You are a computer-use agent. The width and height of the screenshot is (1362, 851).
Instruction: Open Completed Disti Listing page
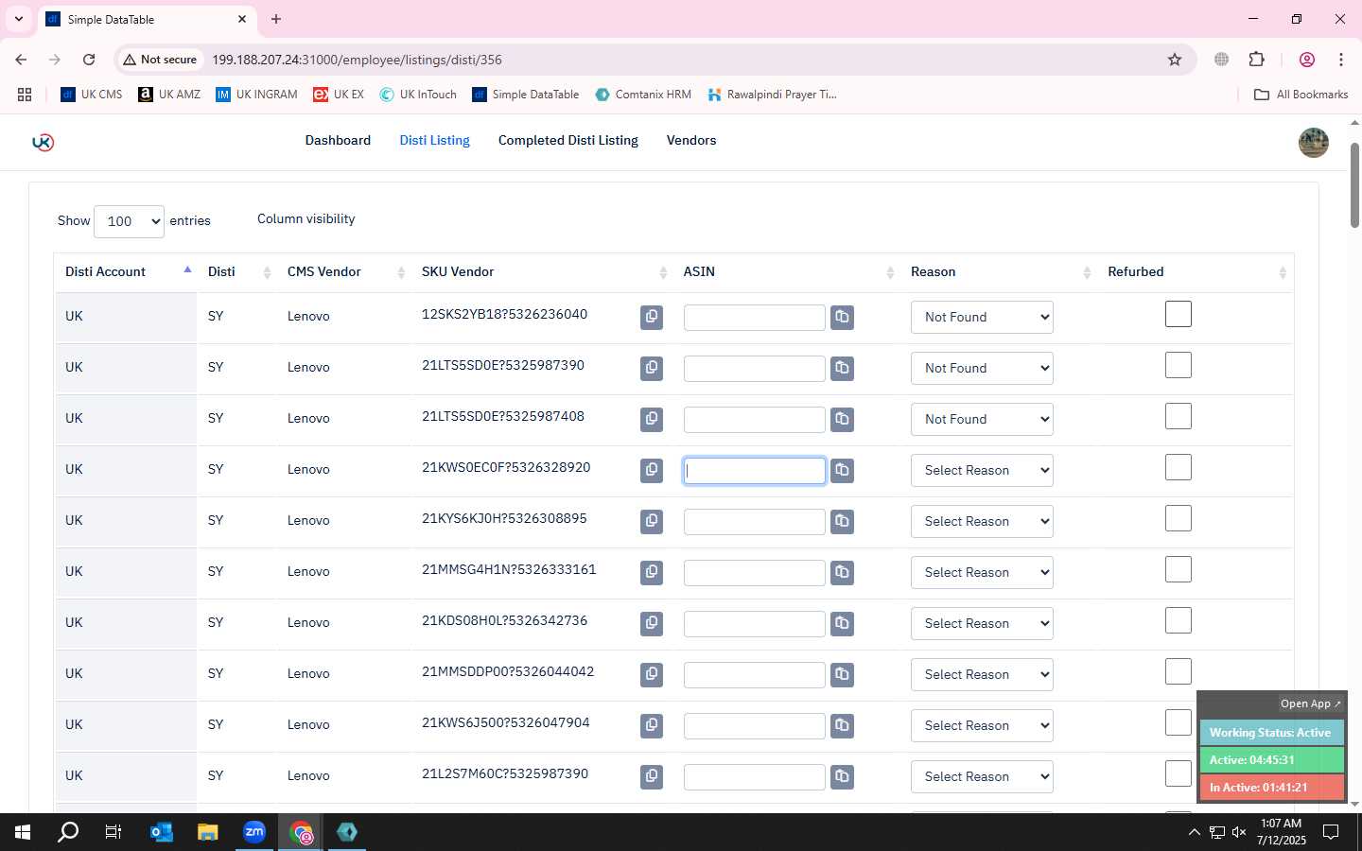pyautogui.click(x=568, y=140)
